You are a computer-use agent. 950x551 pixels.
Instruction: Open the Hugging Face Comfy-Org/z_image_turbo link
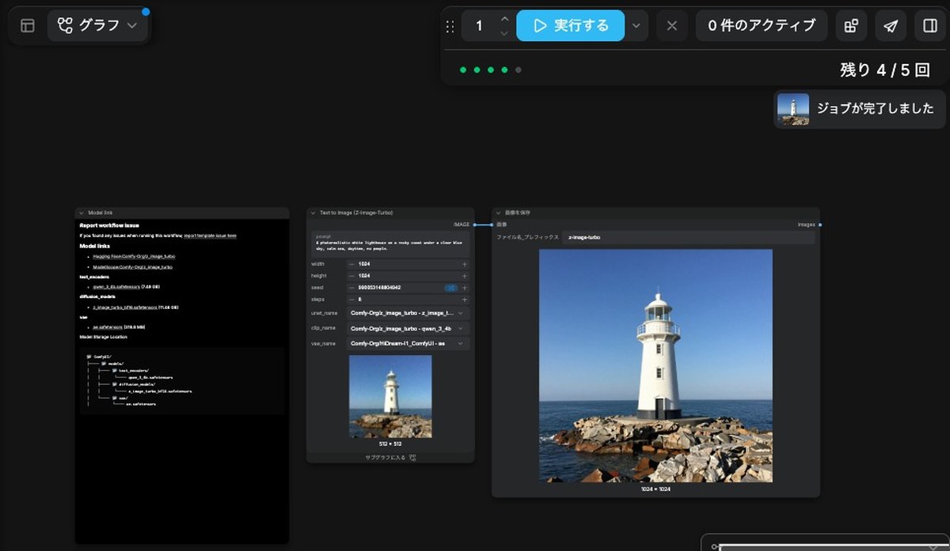click(134, 257)
